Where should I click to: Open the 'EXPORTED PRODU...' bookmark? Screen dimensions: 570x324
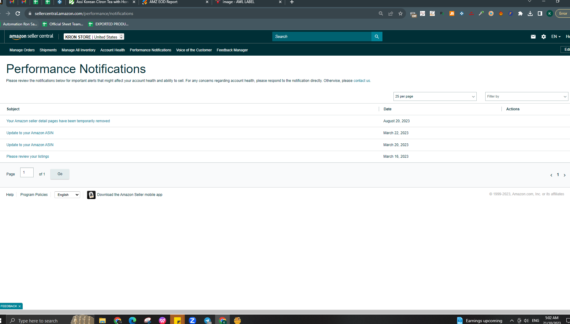point(108,24)
